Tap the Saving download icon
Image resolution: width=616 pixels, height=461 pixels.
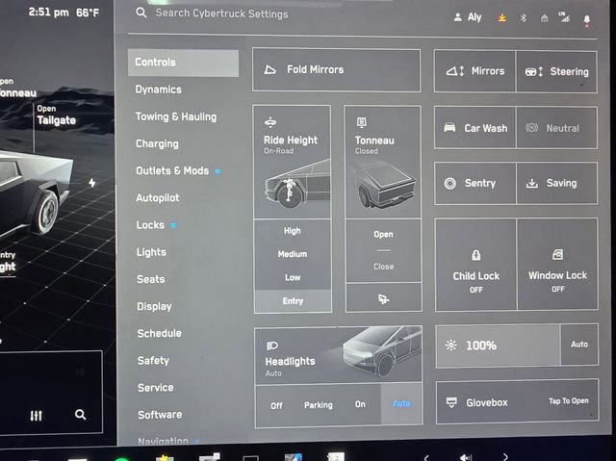[x=532, y=183]
